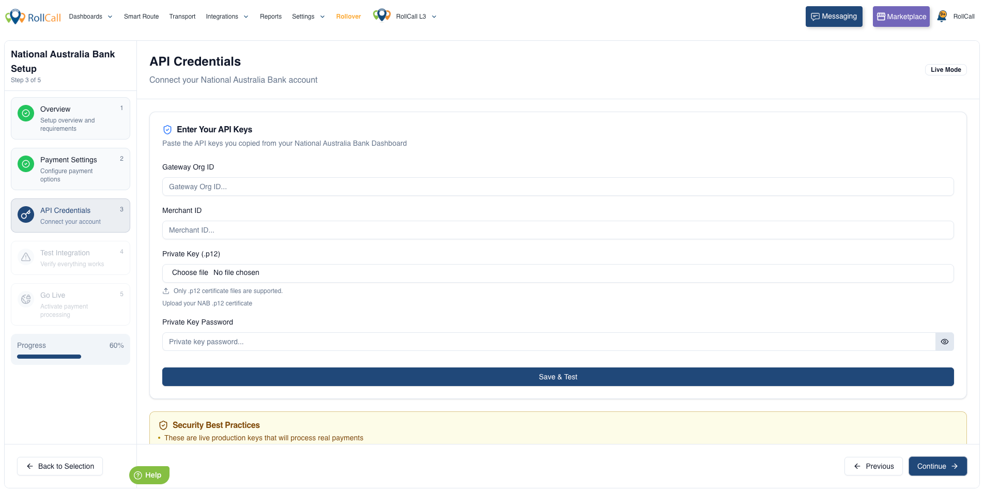984x492 pixels.
Task: Click the Test Integration warning triangle icon
Action: coord(26,257)
